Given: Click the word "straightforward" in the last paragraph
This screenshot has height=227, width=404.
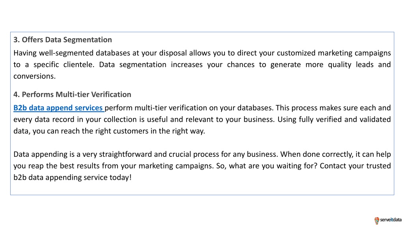Looking at the screenshot, I should click(125, 154).
